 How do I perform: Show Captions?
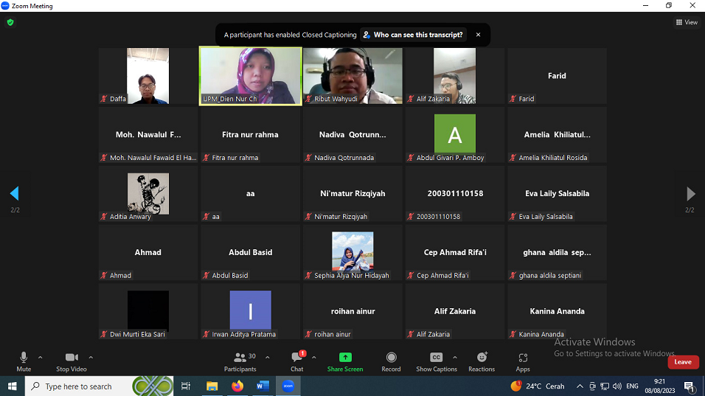click(436, 361)
